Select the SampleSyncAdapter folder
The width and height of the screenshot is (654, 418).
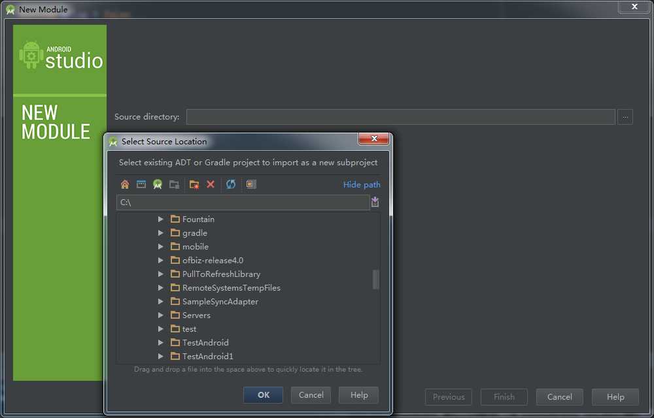215,302
